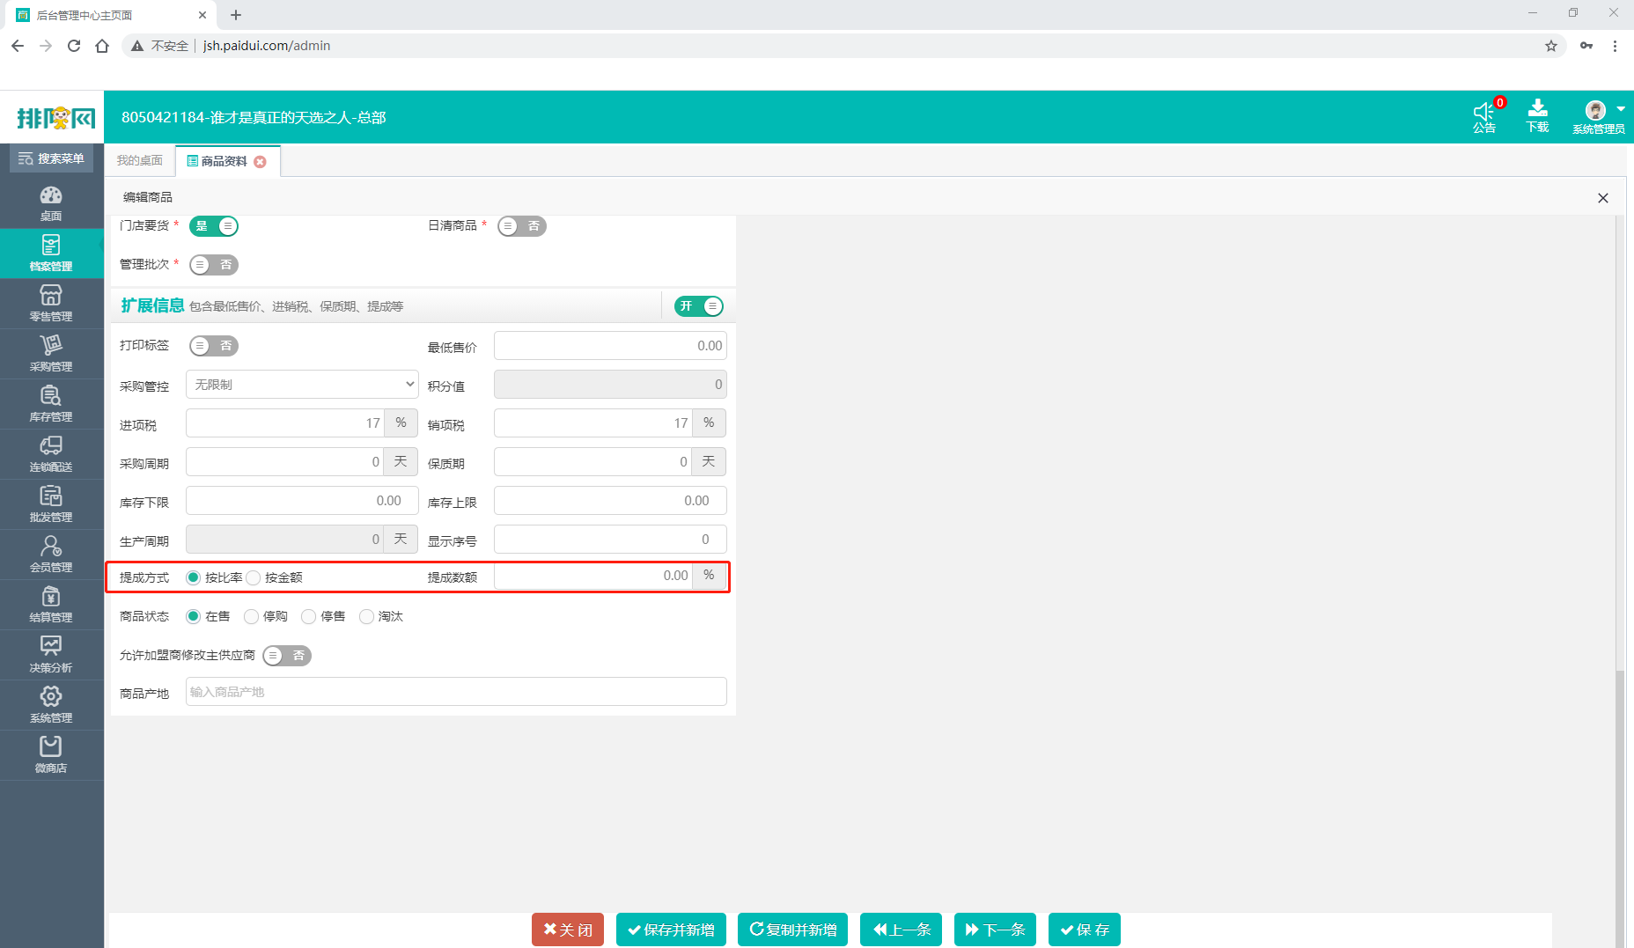Select the 在售 product status
Screen dimensions: 1634x948
(193, 616)
